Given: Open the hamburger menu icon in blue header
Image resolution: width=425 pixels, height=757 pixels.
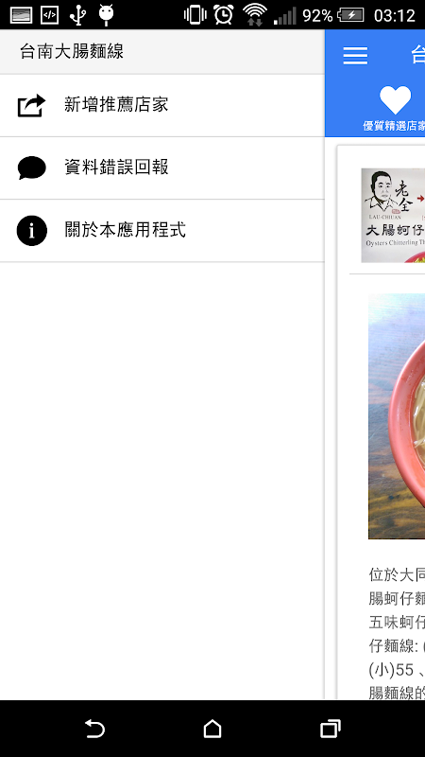Looking at the screenshot, I should click(x=355, y=56).
